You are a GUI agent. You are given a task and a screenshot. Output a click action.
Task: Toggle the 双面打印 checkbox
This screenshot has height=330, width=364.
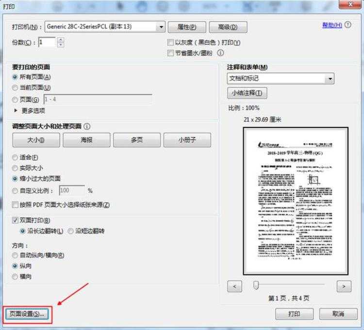click(x=15, y=221)
